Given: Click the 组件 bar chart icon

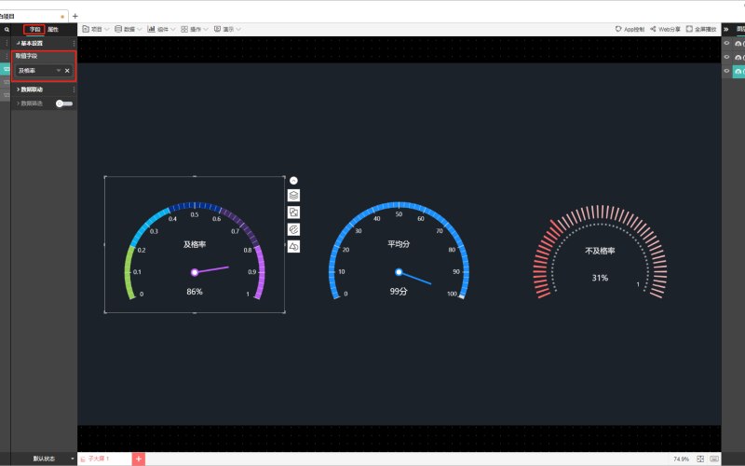Looking at the screenshot, I should [x=151, y=29].
